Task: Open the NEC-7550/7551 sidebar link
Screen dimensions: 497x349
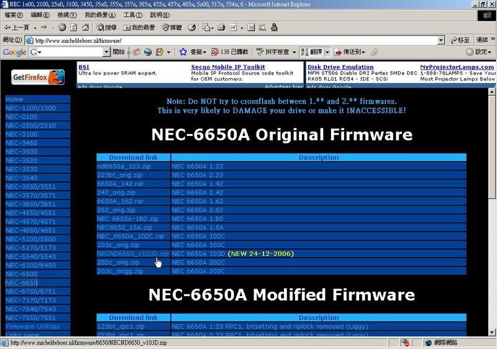Action: 30,318
